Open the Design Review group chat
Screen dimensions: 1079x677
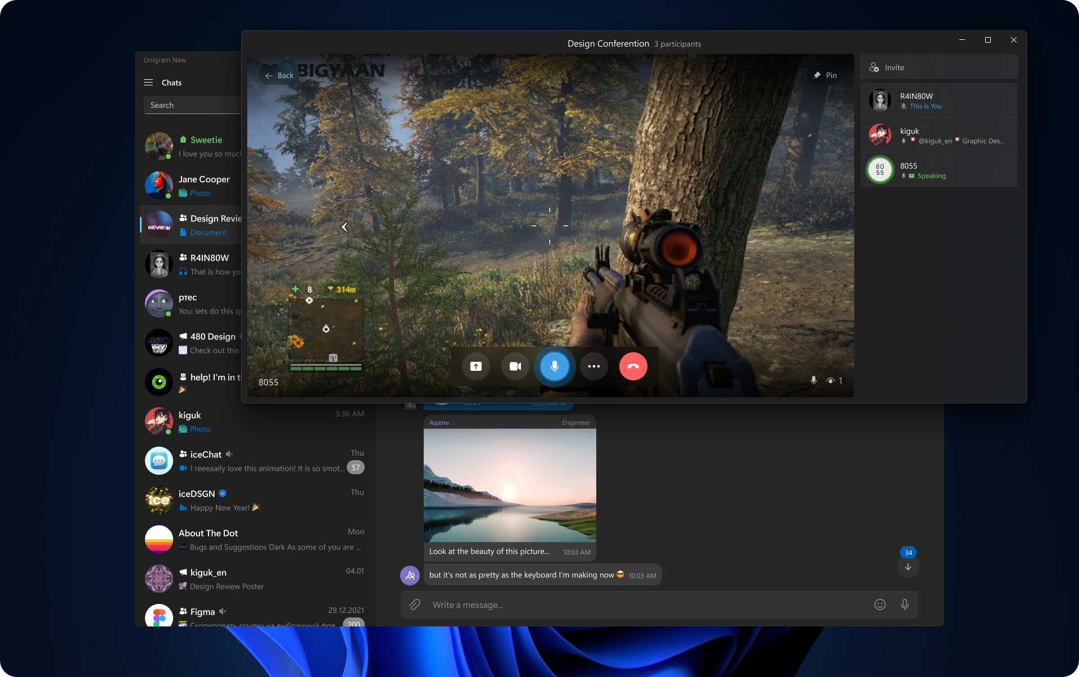click(x=191, y=225)
